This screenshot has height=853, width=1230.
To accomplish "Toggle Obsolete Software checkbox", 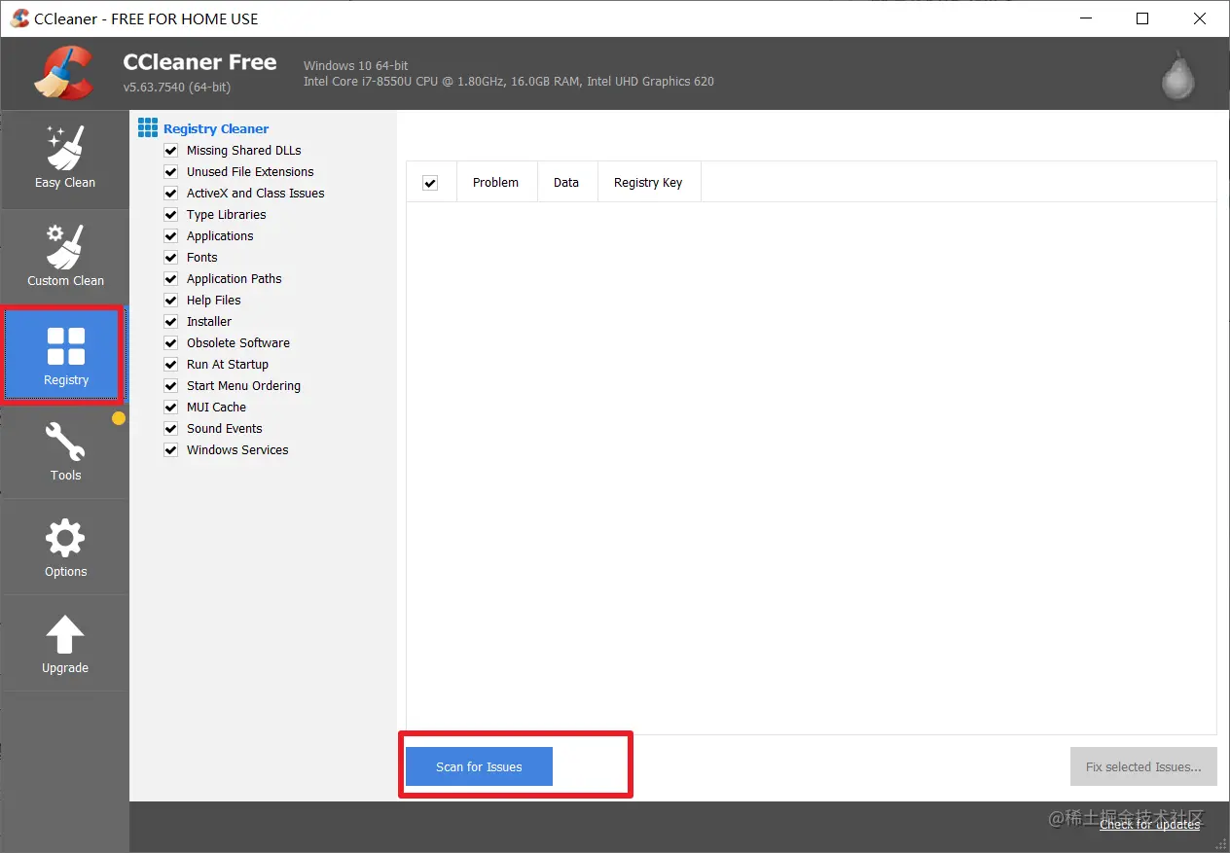I will click(171, 343).
